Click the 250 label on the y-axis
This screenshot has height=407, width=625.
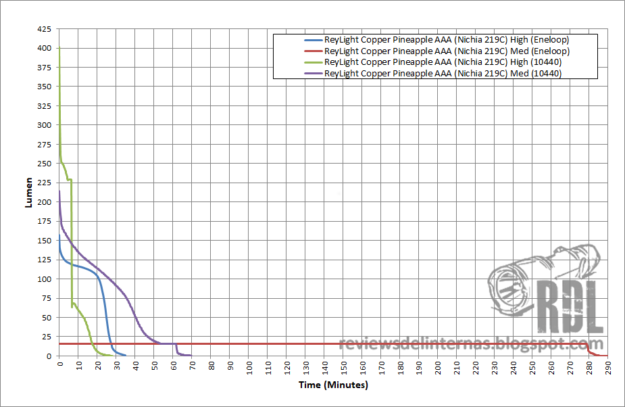coord(44,164)
